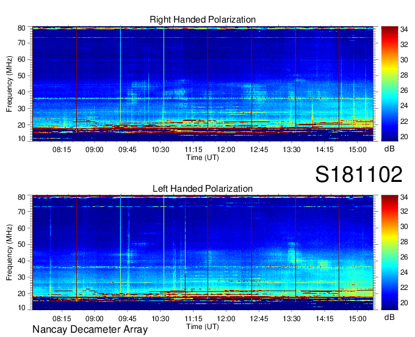Click the 28 dB value on the Left Handed colorbar
This screenshot has height=337, width=415.
click(x=404, y=242)
